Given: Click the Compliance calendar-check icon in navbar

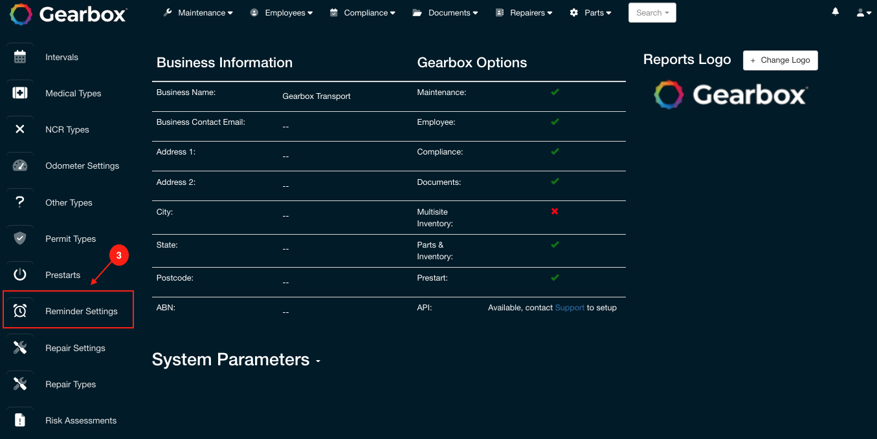Looking at the screenshot, I should click(x=334, y=12).
